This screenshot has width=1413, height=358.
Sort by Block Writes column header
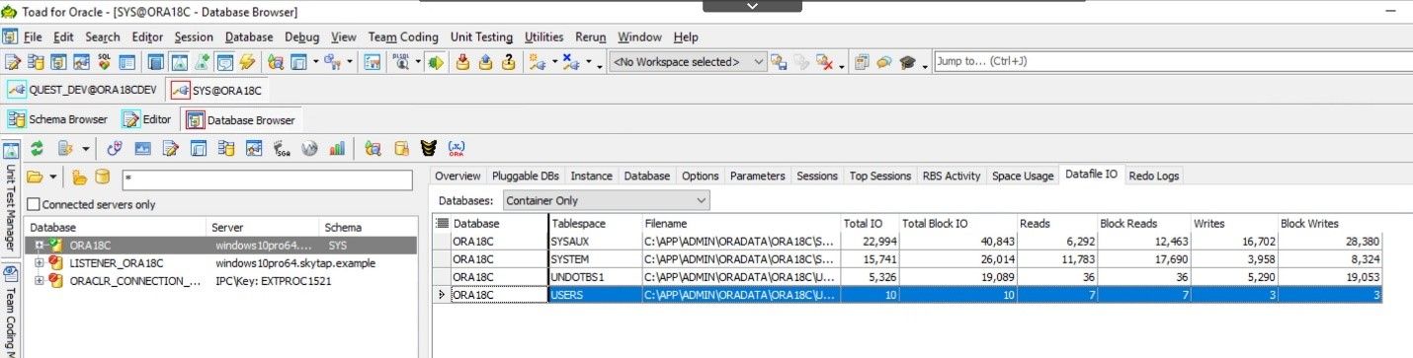click(x=1330, y=224)
